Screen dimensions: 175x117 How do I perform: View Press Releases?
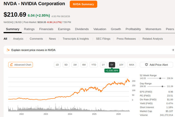[x=126, y=39]
